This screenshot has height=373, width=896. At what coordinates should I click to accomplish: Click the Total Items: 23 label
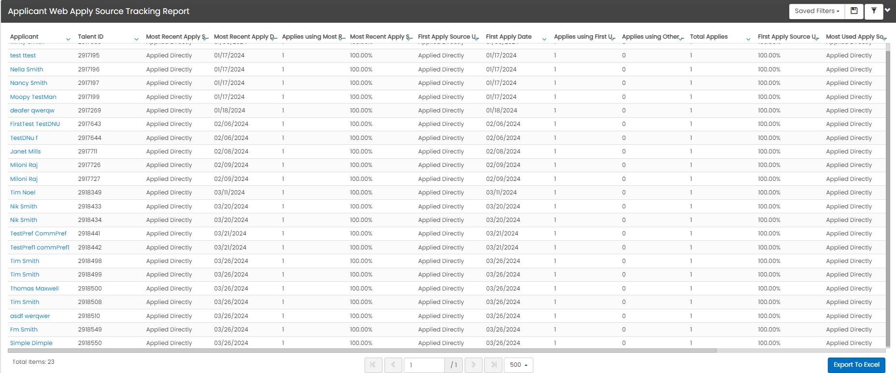[33, 362]
